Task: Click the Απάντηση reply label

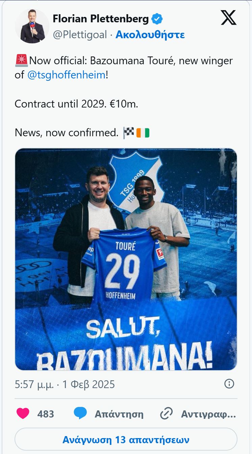Action: pos(119,414)
